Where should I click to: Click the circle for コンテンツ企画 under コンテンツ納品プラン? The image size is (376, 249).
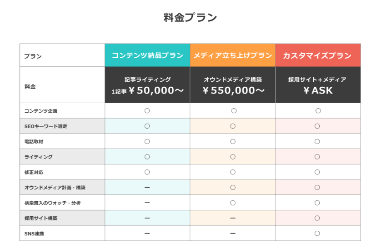(147, 111)
